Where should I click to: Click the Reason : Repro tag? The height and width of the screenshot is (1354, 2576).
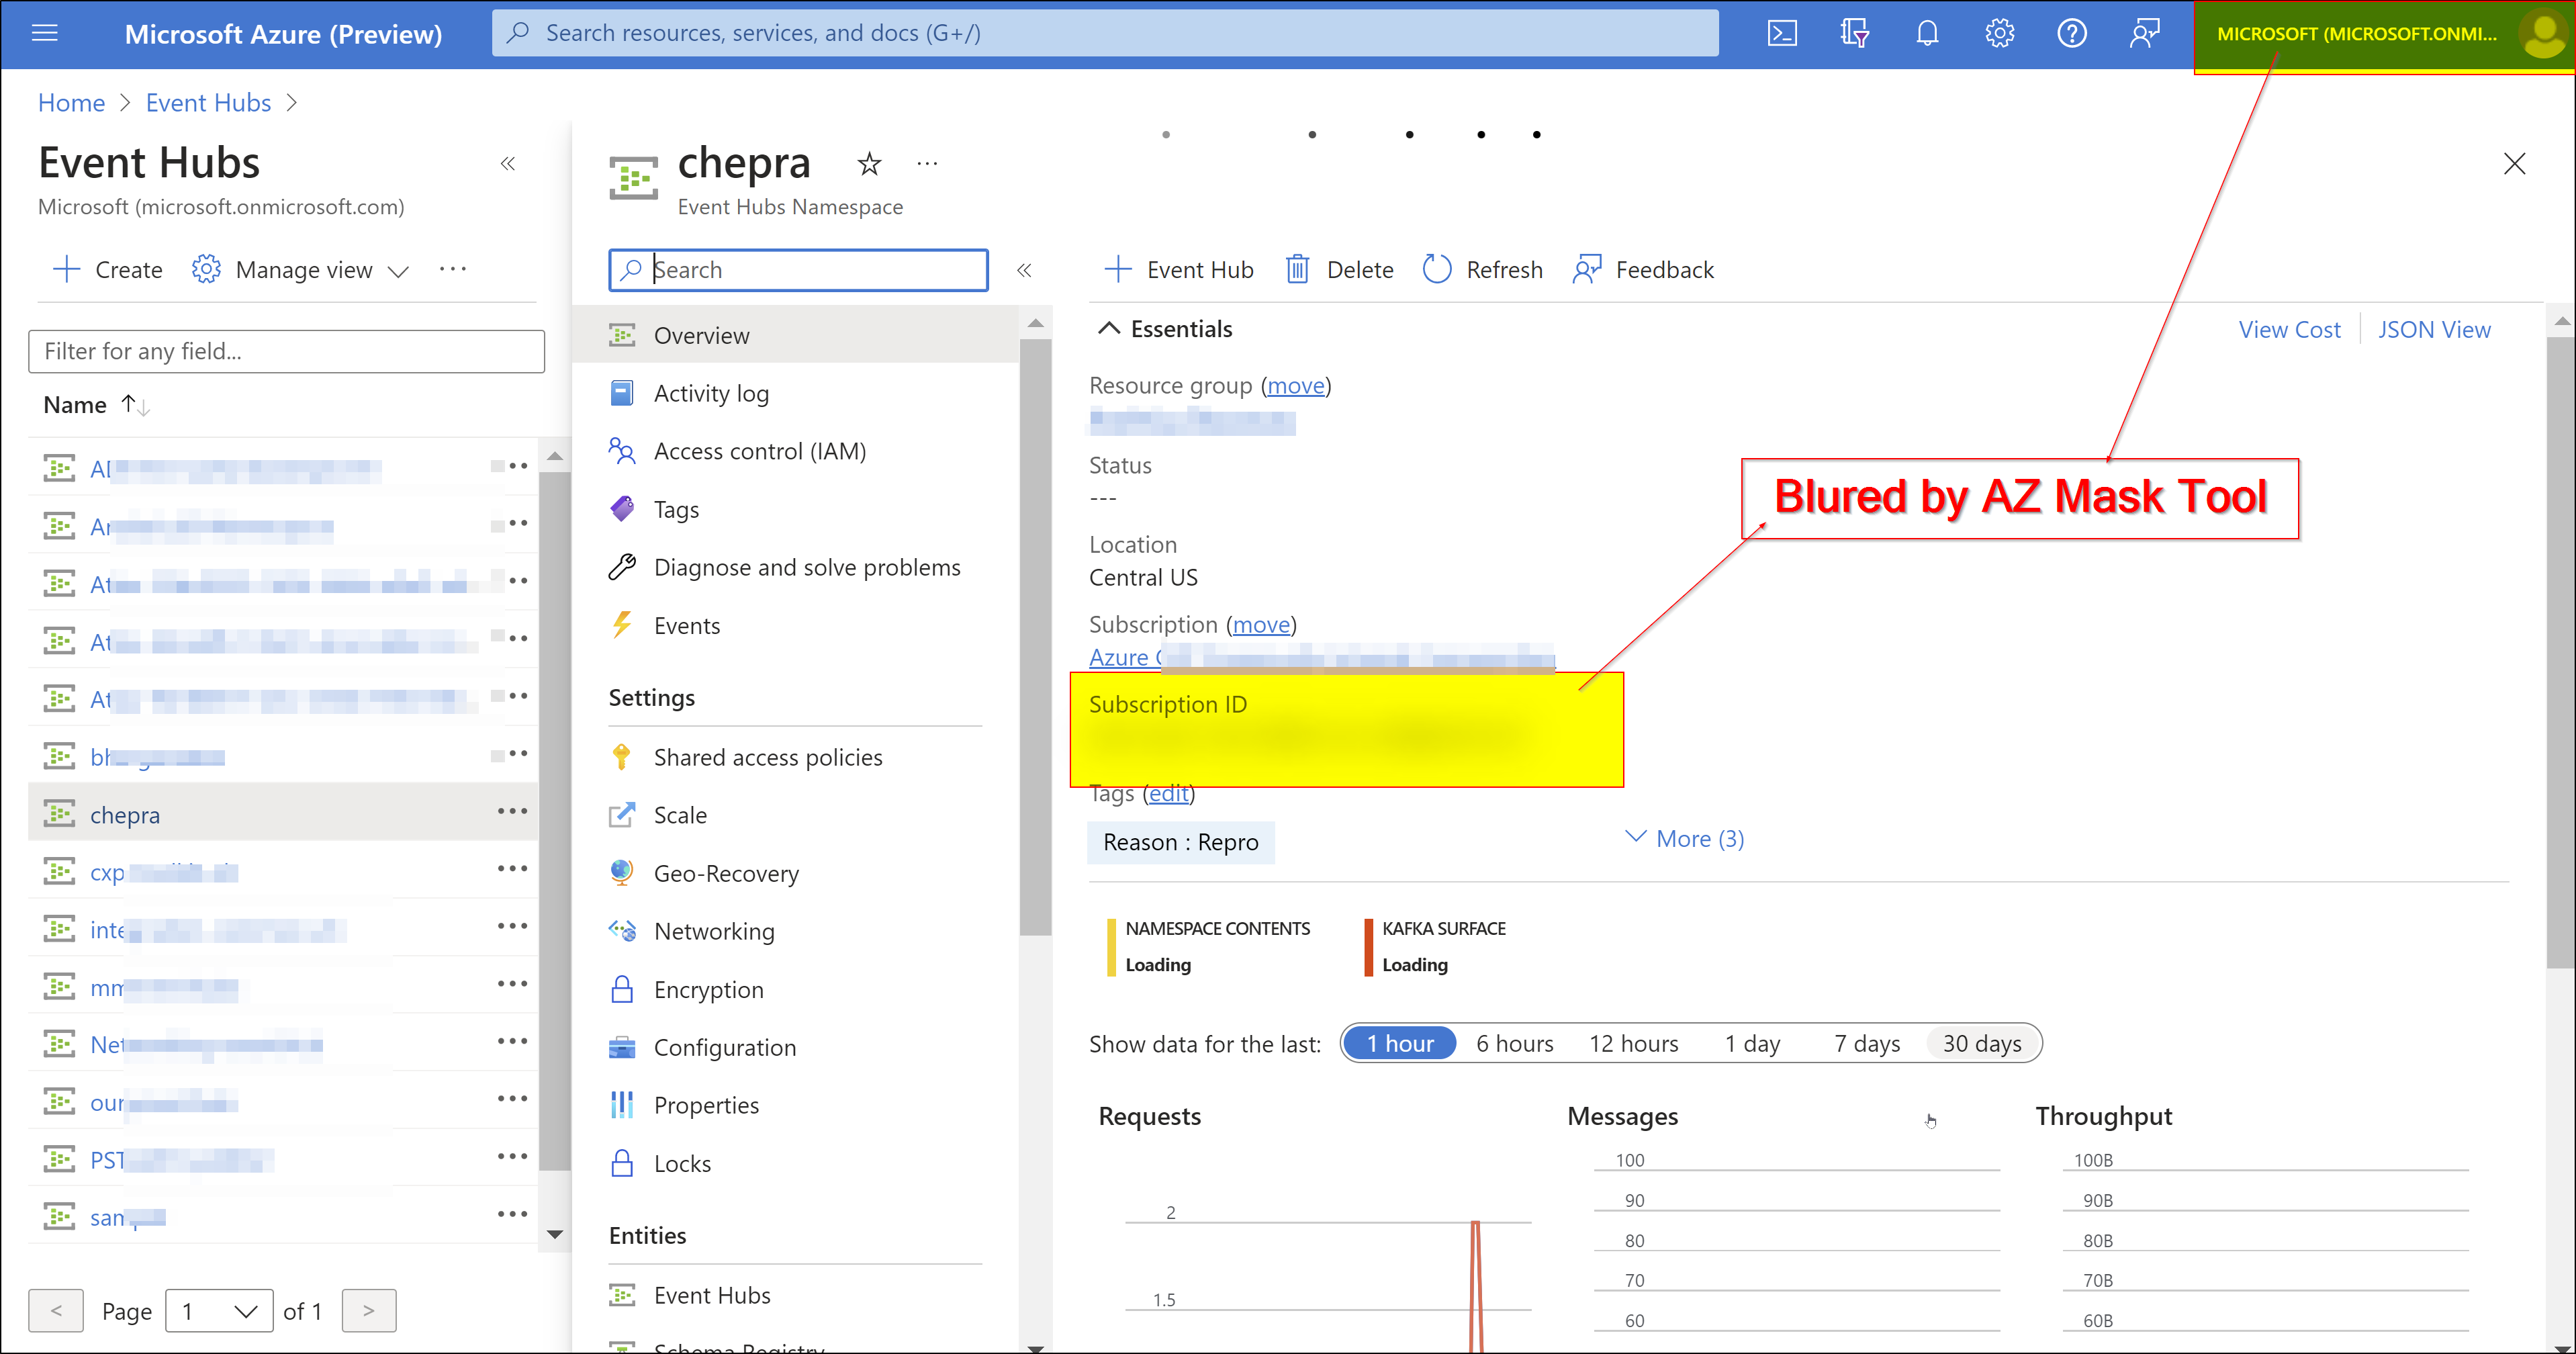[1180, 843]
